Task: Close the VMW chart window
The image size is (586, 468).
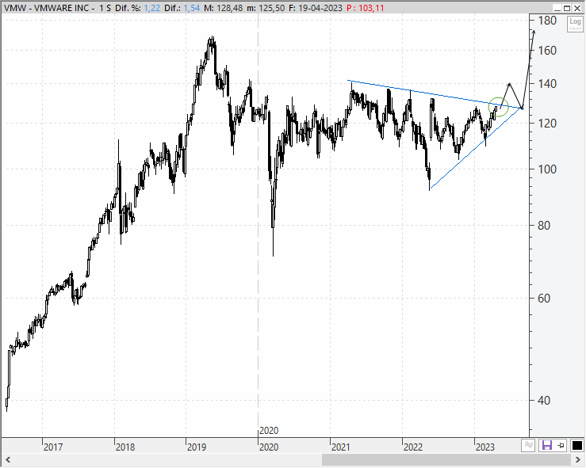Action: click(576, 8)
